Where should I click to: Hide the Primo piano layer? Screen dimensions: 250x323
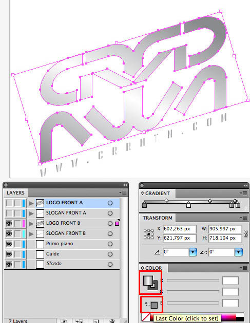tap(9, 244)
